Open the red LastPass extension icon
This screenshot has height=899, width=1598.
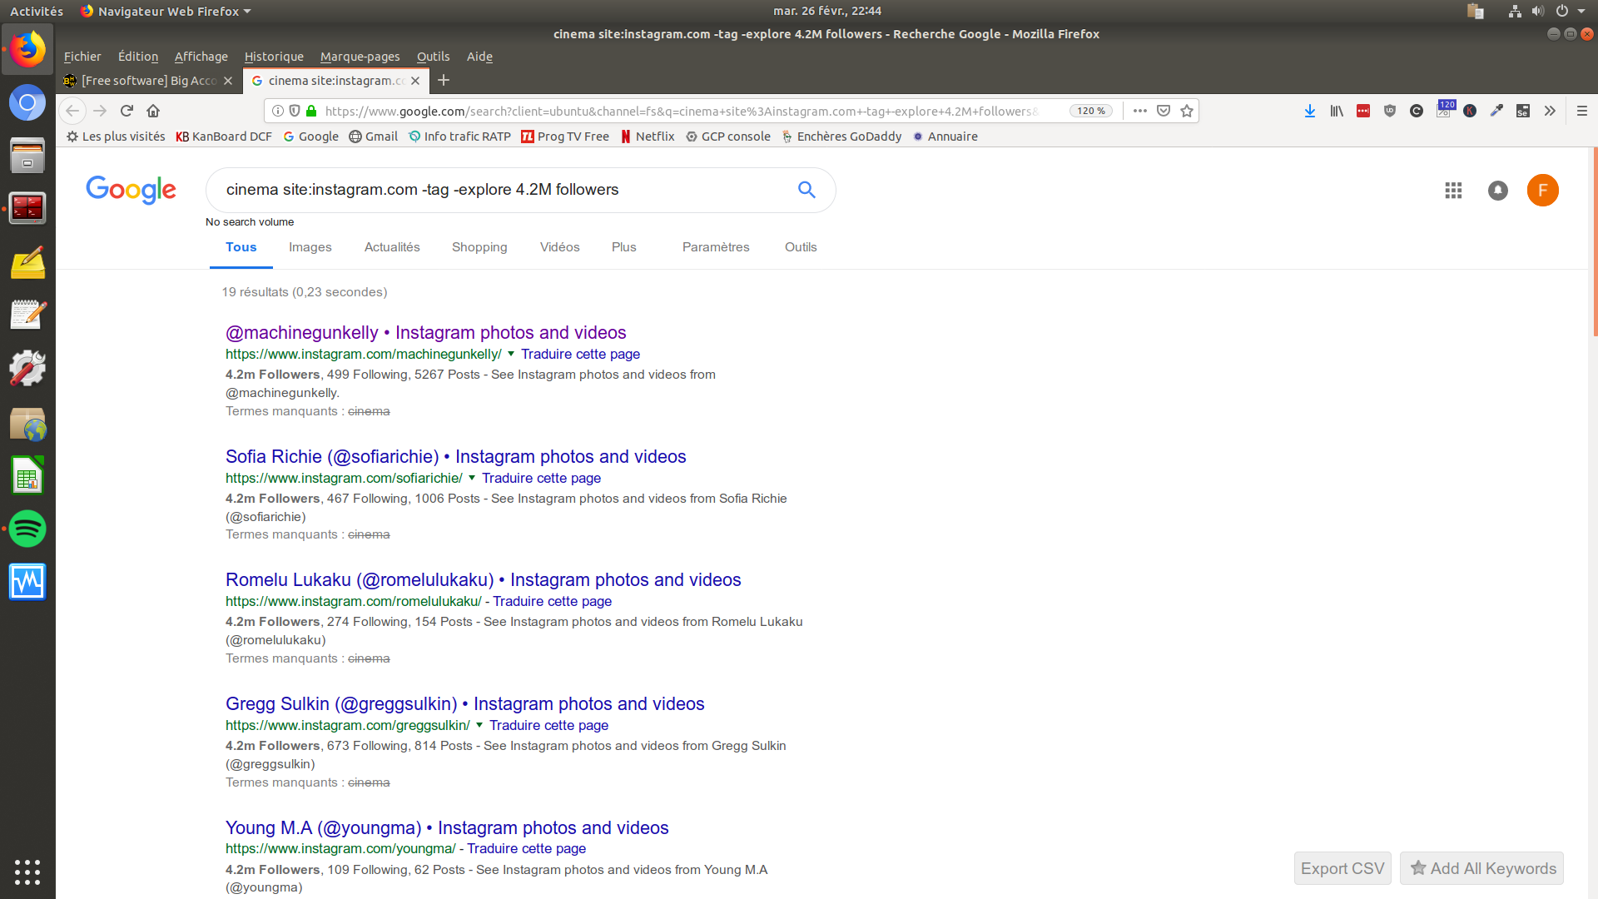click(1363, 111)
